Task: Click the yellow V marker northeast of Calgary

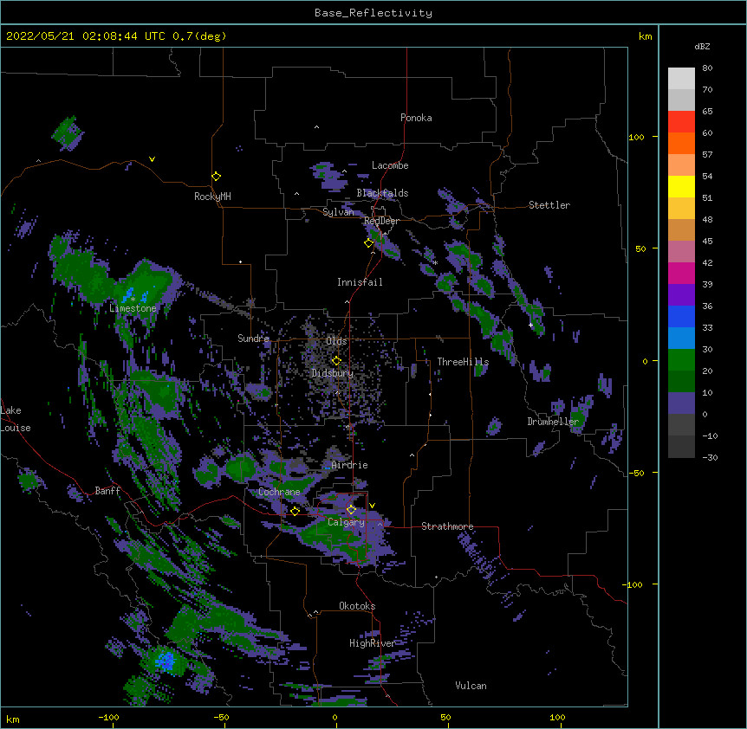Action: pyautogui.click(x=372, y=506)
